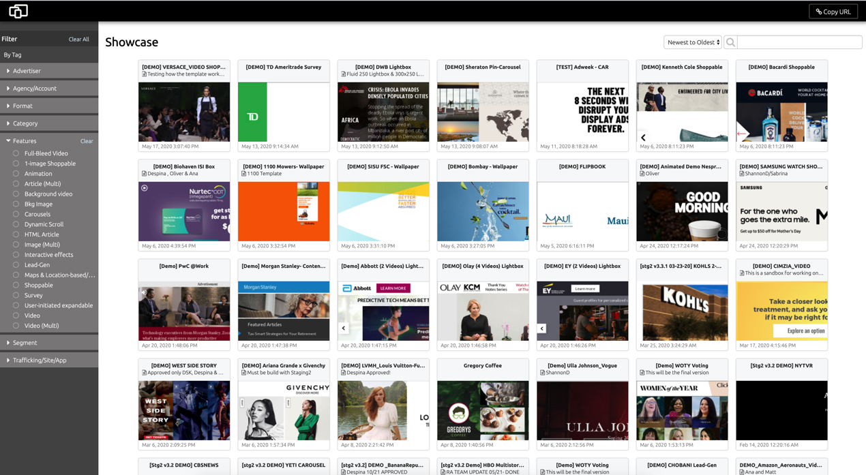
Task: Click left arrow on EY Lightbox thumbnail
Action: (x=542, y=328)
